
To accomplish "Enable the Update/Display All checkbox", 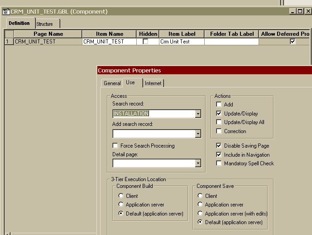I will [219, 122].
